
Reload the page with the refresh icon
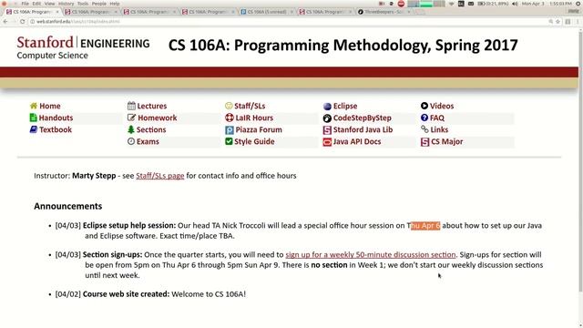point(22,22)
